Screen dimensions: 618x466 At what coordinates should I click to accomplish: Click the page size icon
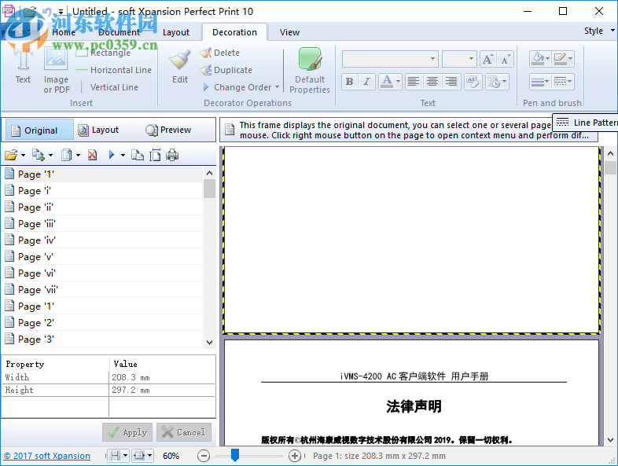click(155, 155)
